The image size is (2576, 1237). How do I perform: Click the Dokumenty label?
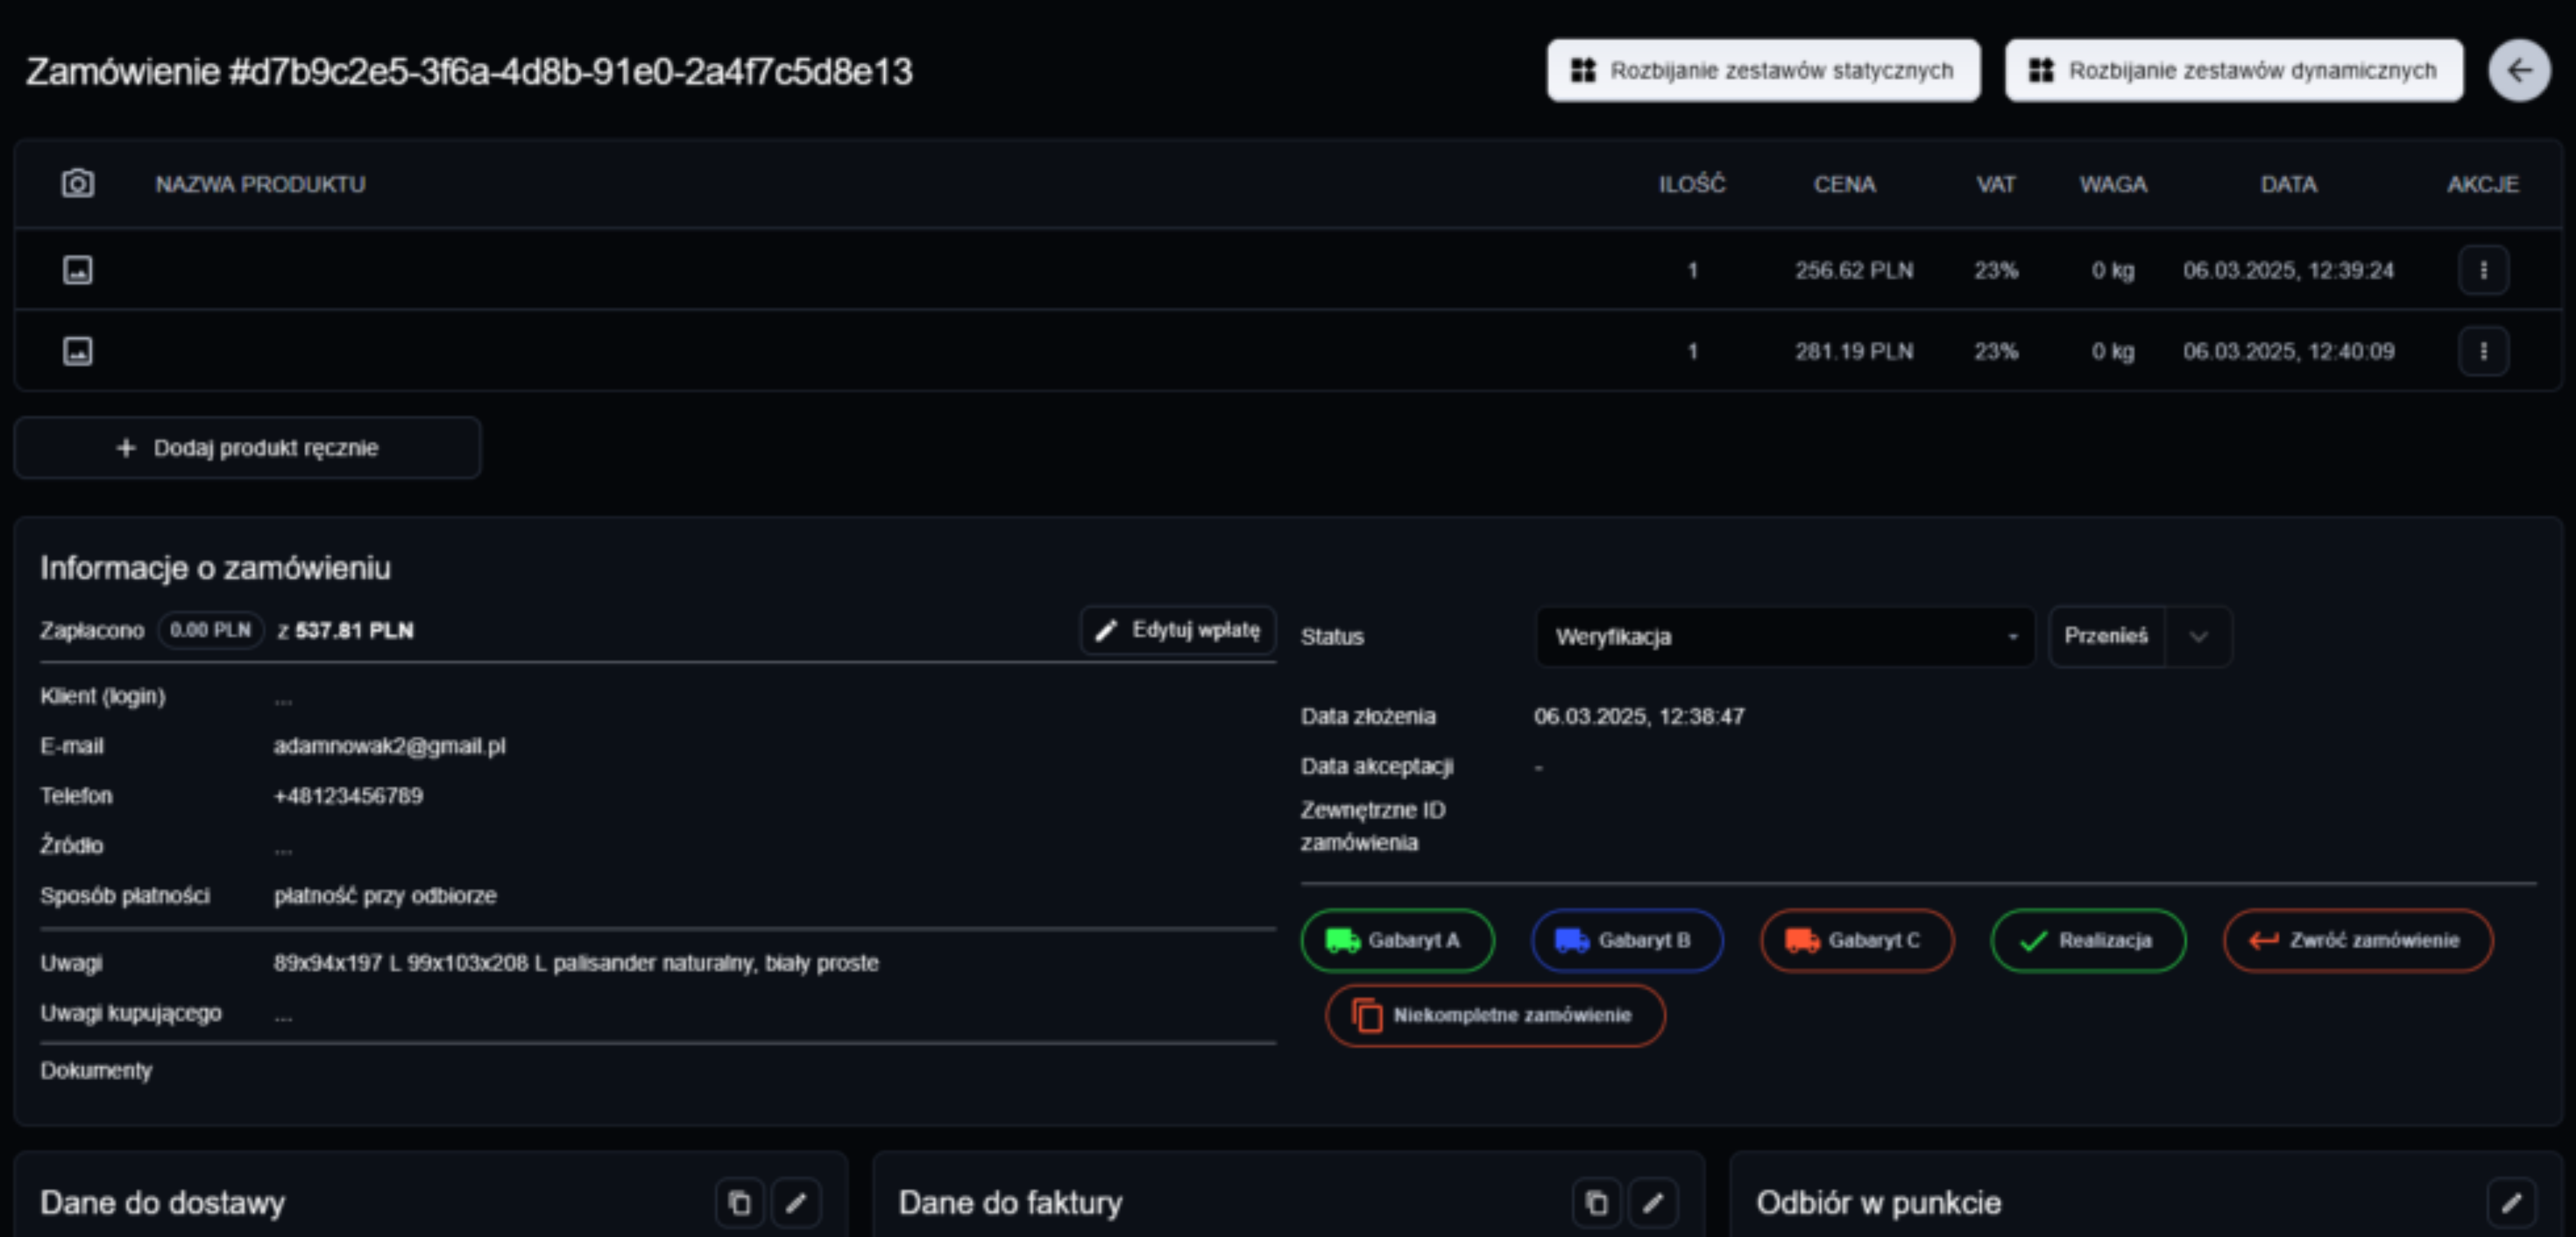(96, 1070)
